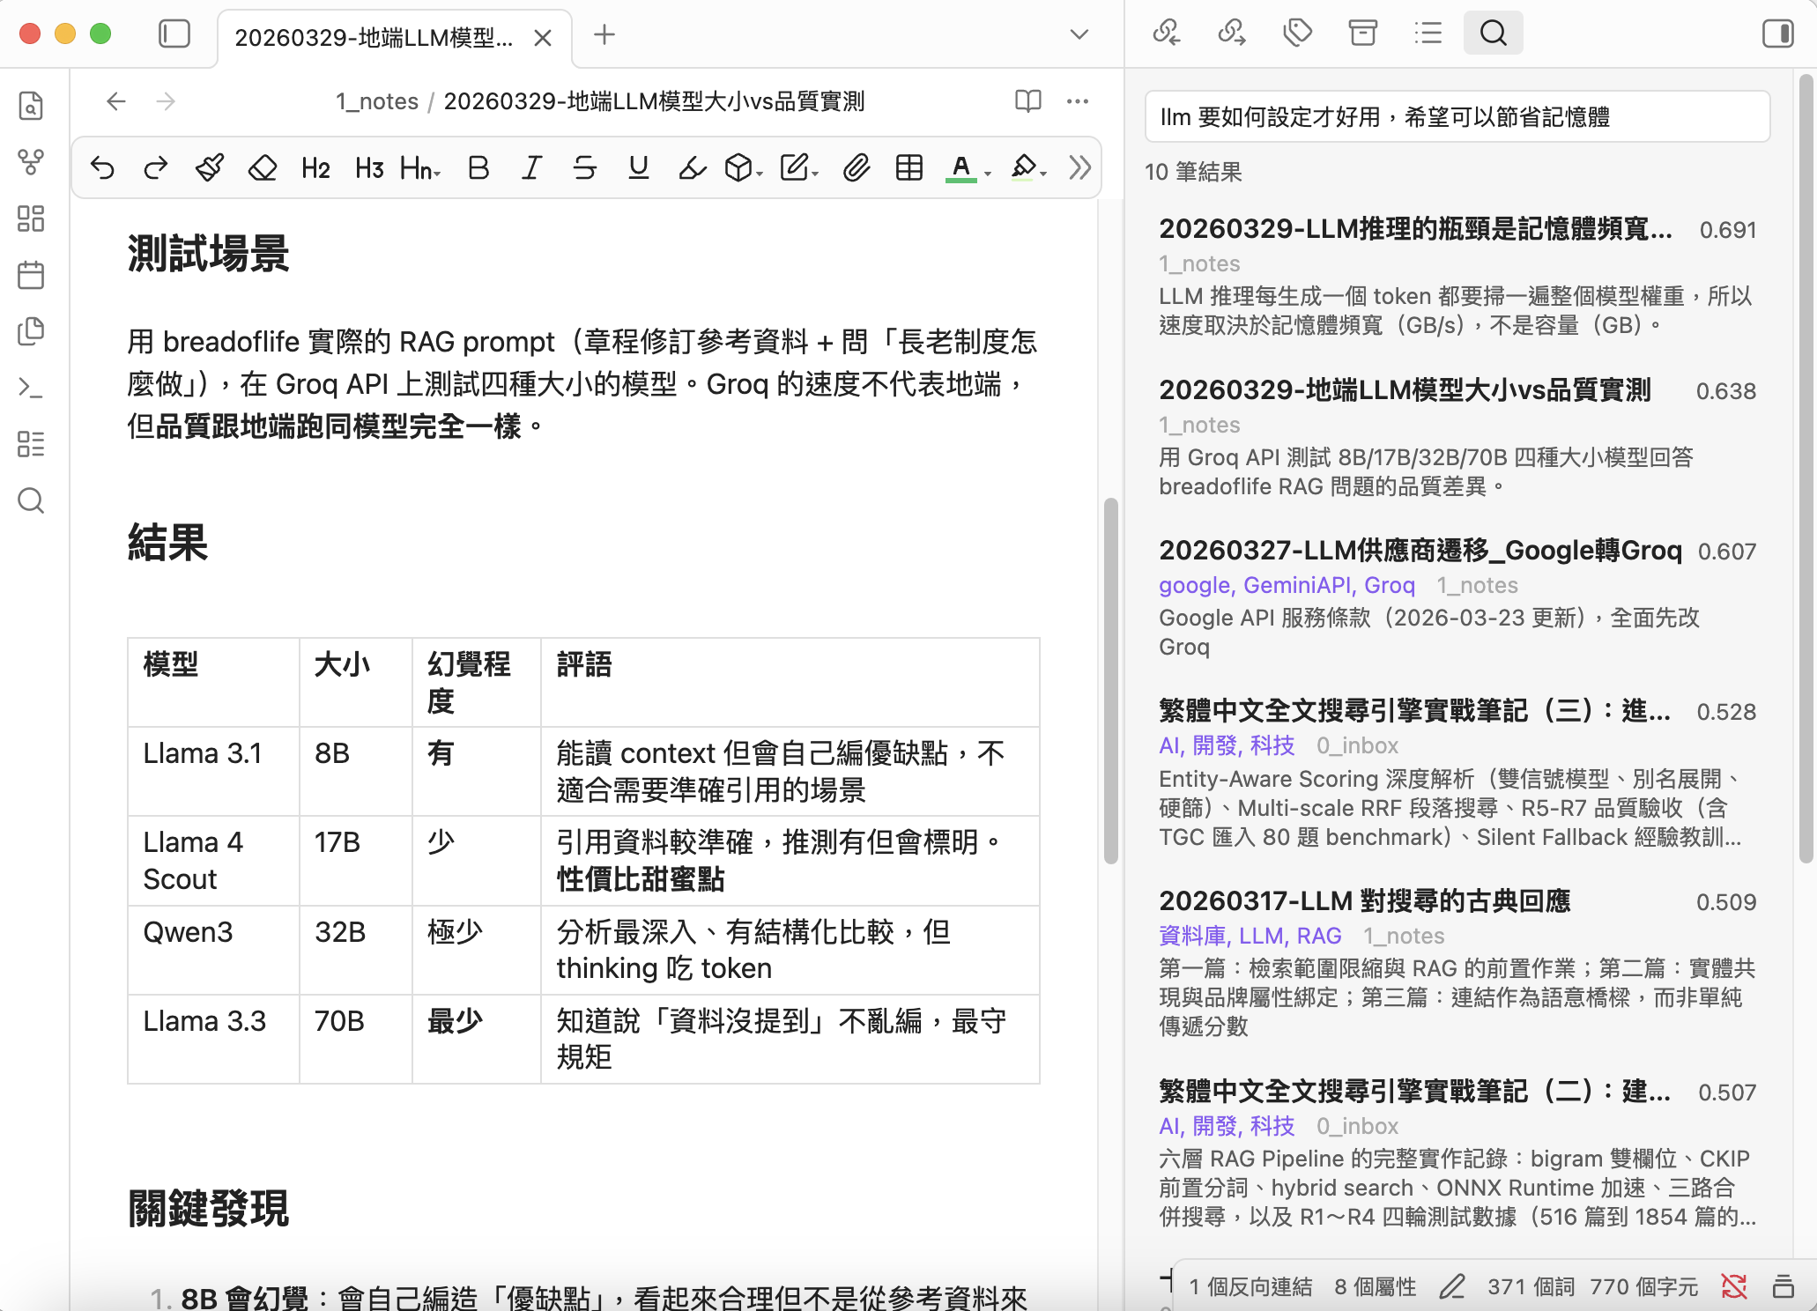
Task: Show the tags pane icon
Action: pos(1297,33)
